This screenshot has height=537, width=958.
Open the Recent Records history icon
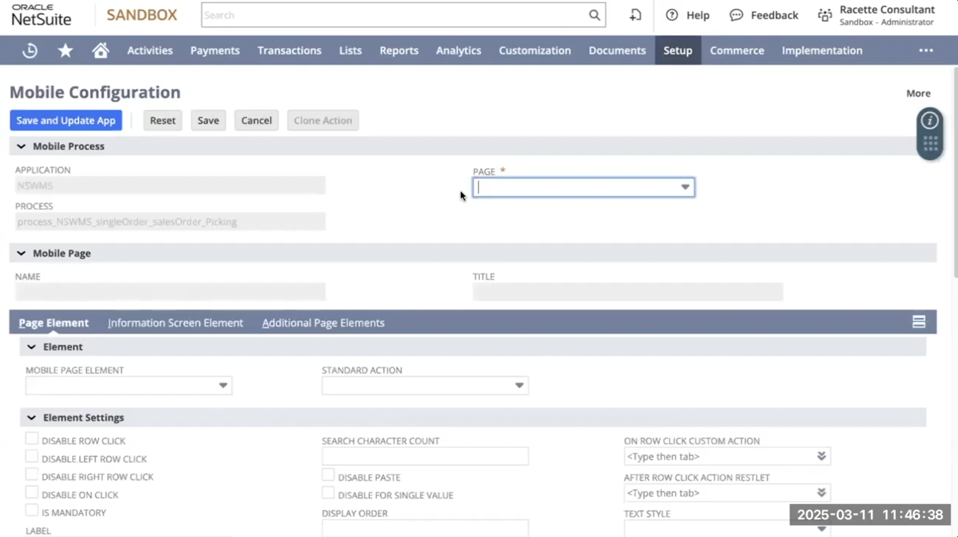(x=30, y=51)
